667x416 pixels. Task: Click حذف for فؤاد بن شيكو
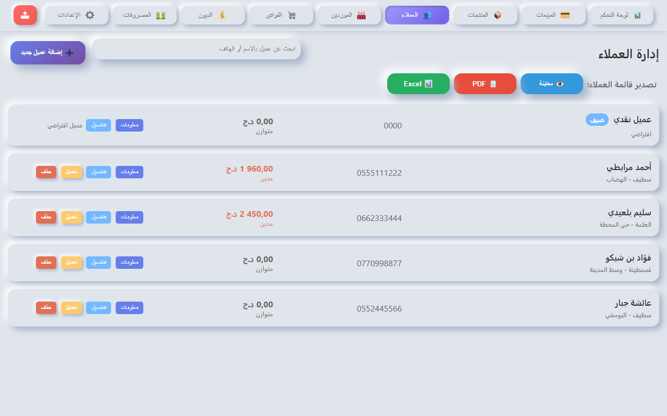click(46, 263)
